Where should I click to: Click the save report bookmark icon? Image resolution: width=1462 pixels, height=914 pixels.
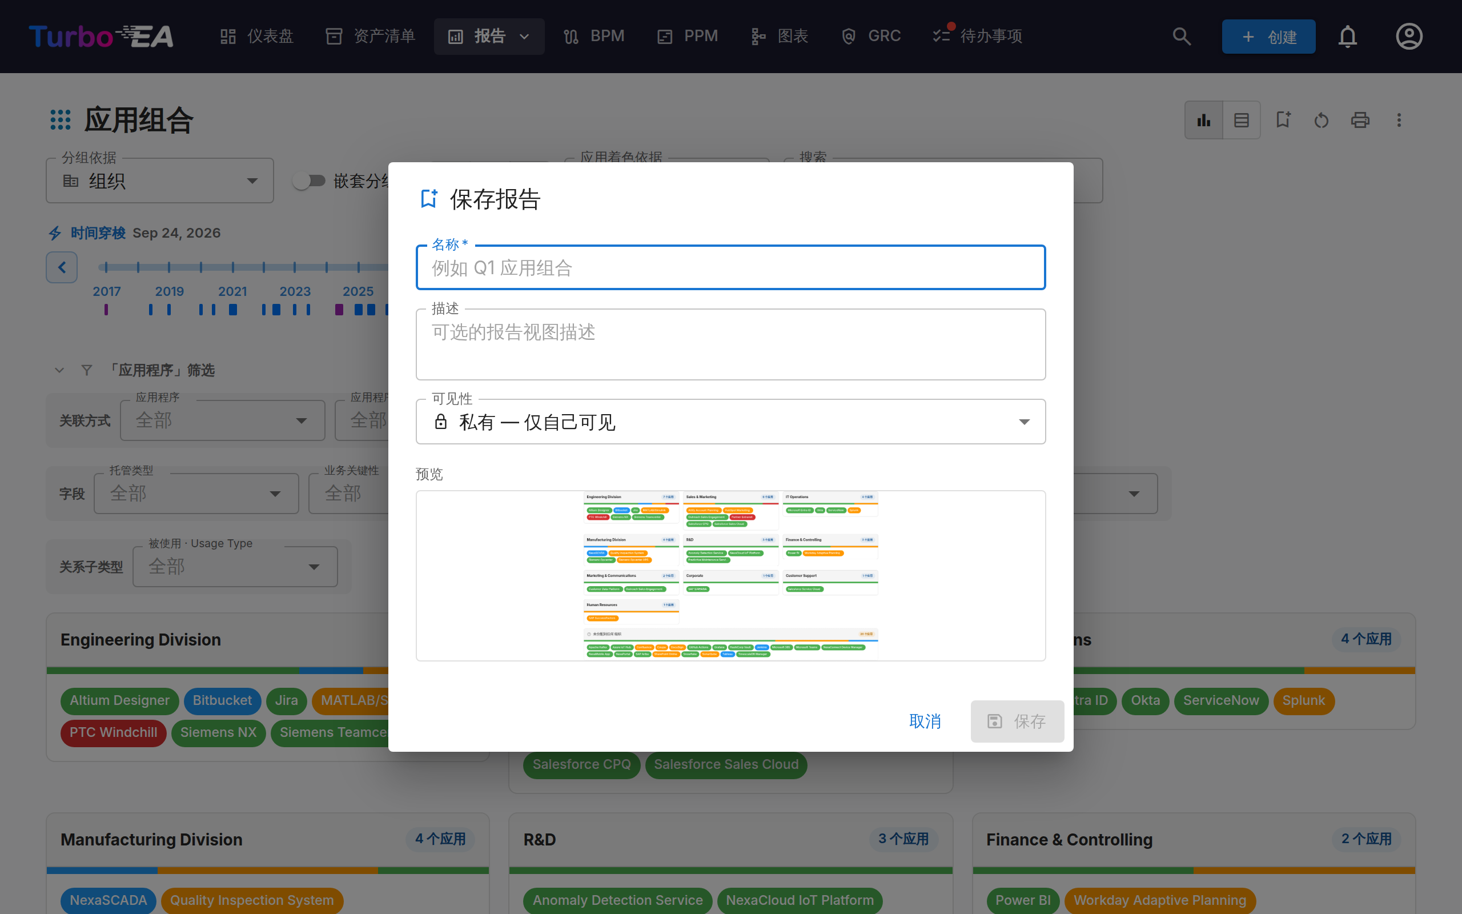tap(1283, 120)
